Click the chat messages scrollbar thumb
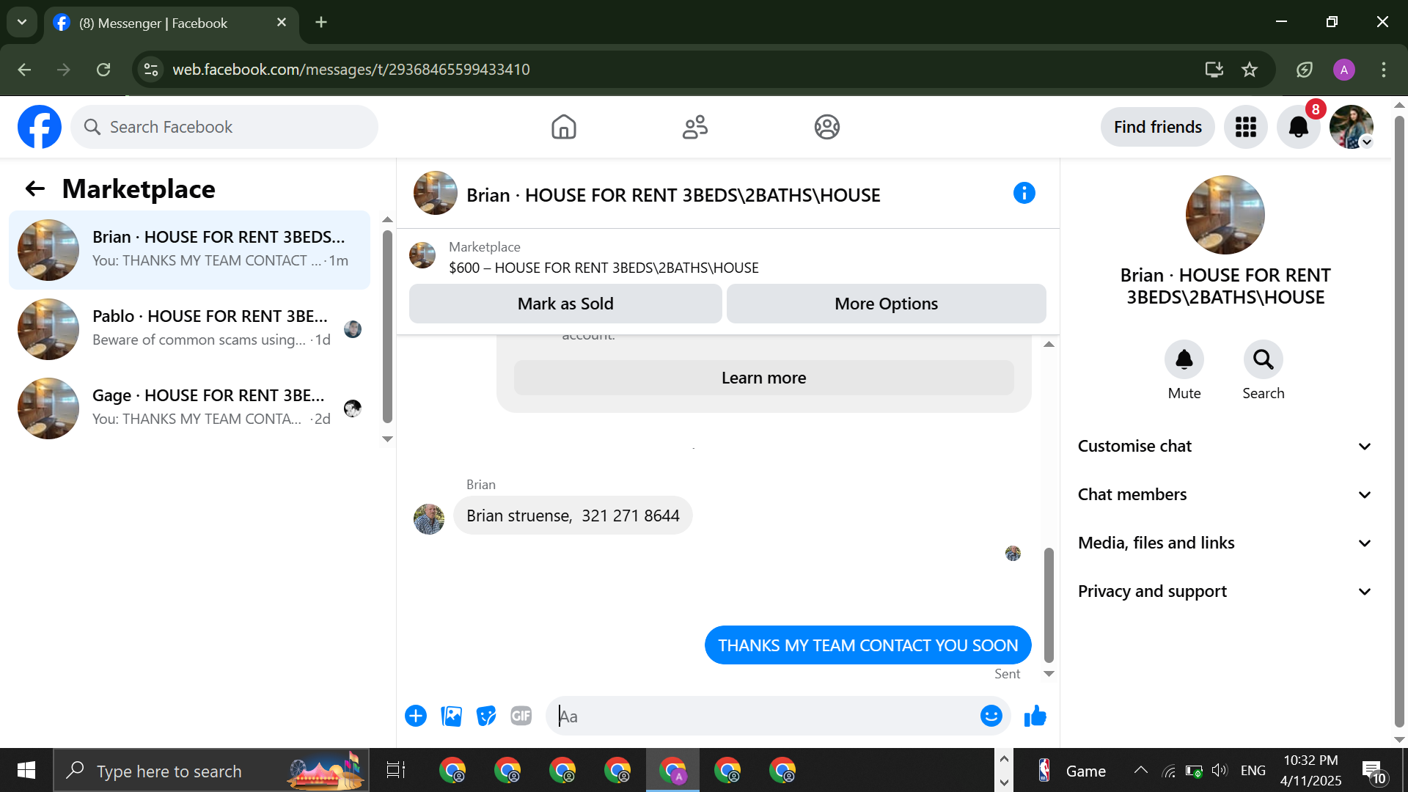1408x792 pixels. (x=1049, y=604)
